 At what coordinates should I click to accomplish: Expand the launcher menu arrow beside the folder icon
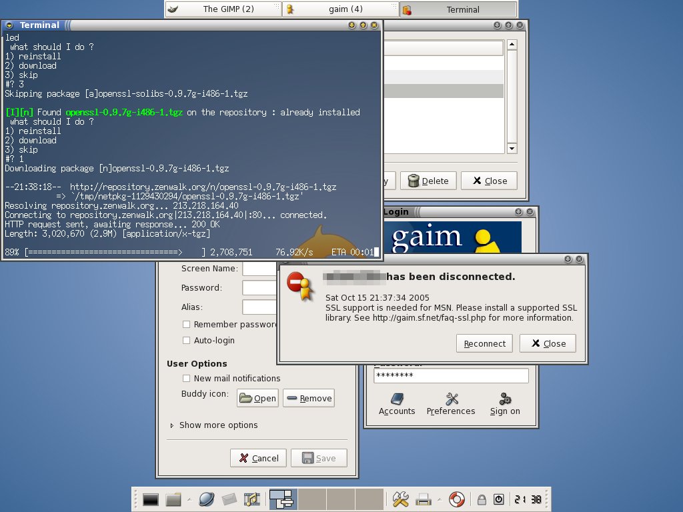(189, 499)
